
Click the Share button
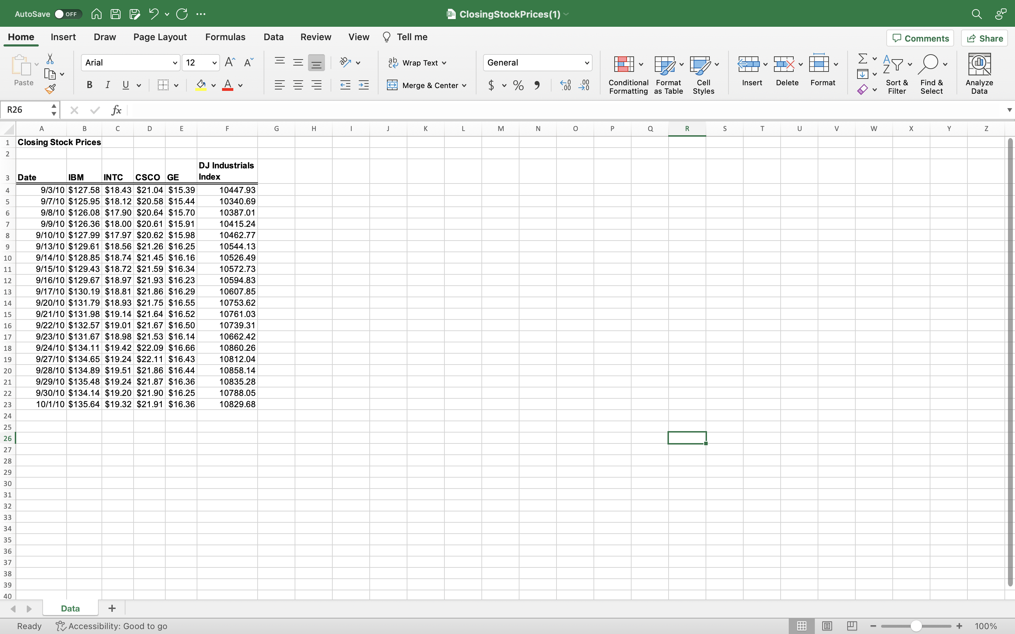pyautogui.click(x=984, y=38)
